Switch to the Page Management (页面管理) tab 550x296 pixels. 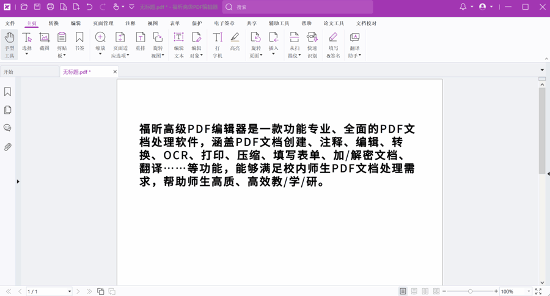click(103, 23)
